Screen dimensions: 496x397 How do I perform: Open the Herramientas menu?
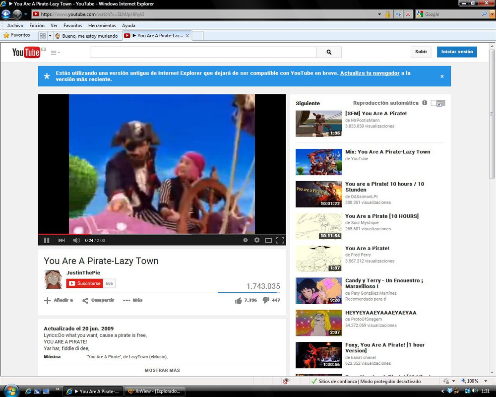(x=102, y=26)
